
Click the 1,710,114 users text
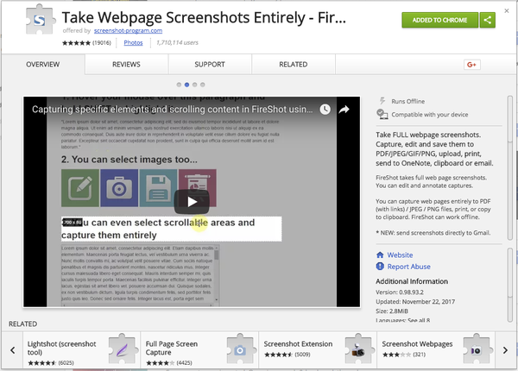point(177,42)
